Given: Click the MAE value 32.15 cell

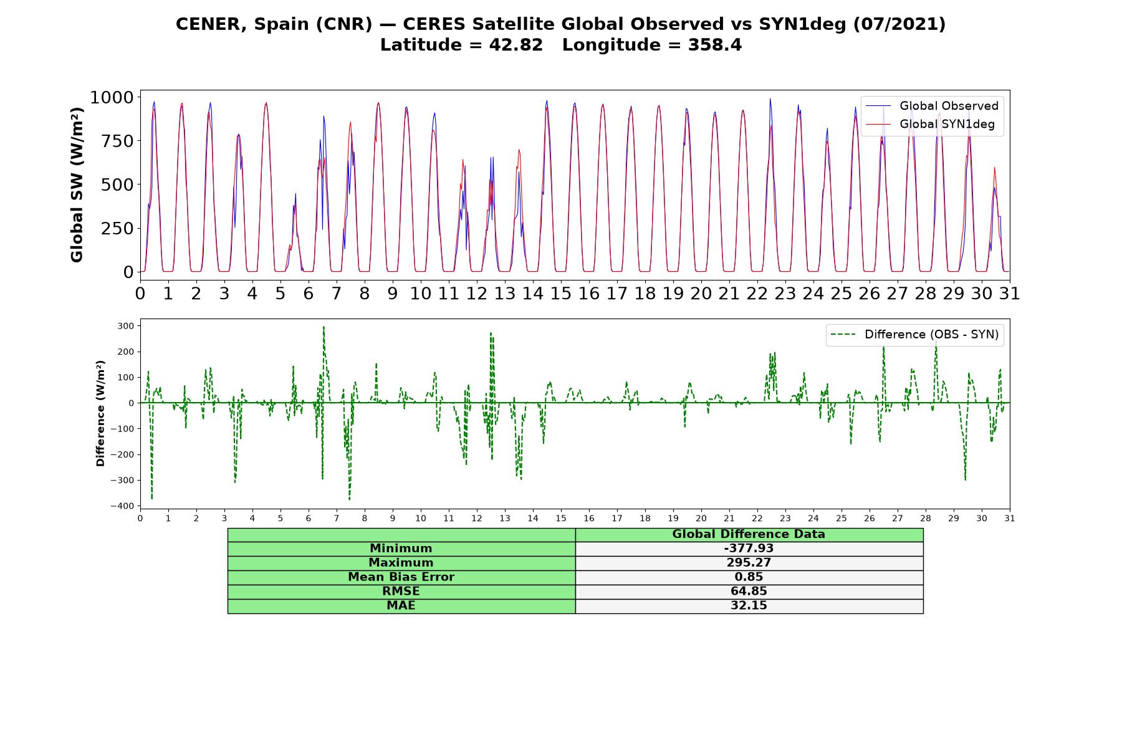Looking at the screenshot, I should pos(749,606).
